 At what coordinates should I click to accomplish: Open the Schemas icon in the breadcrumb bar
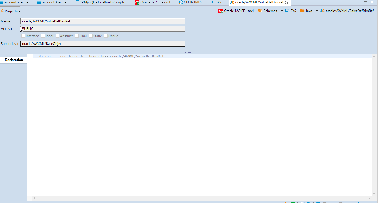[260, 11]
